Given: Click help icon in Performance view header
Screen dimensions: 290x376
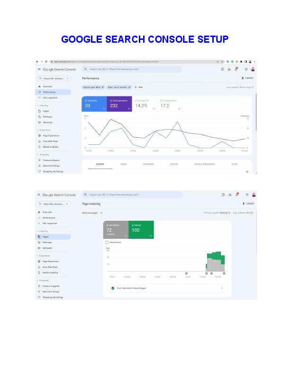Looking at the screenshot, I should [223, 69].
